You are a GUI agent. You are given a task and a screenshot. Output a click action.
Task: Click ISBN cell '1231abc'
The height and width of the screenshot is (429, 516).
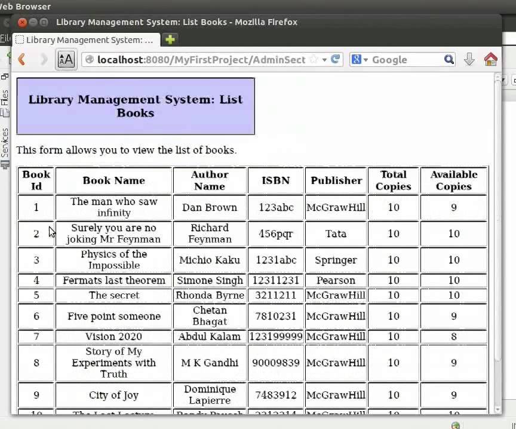tap(276, 260)
